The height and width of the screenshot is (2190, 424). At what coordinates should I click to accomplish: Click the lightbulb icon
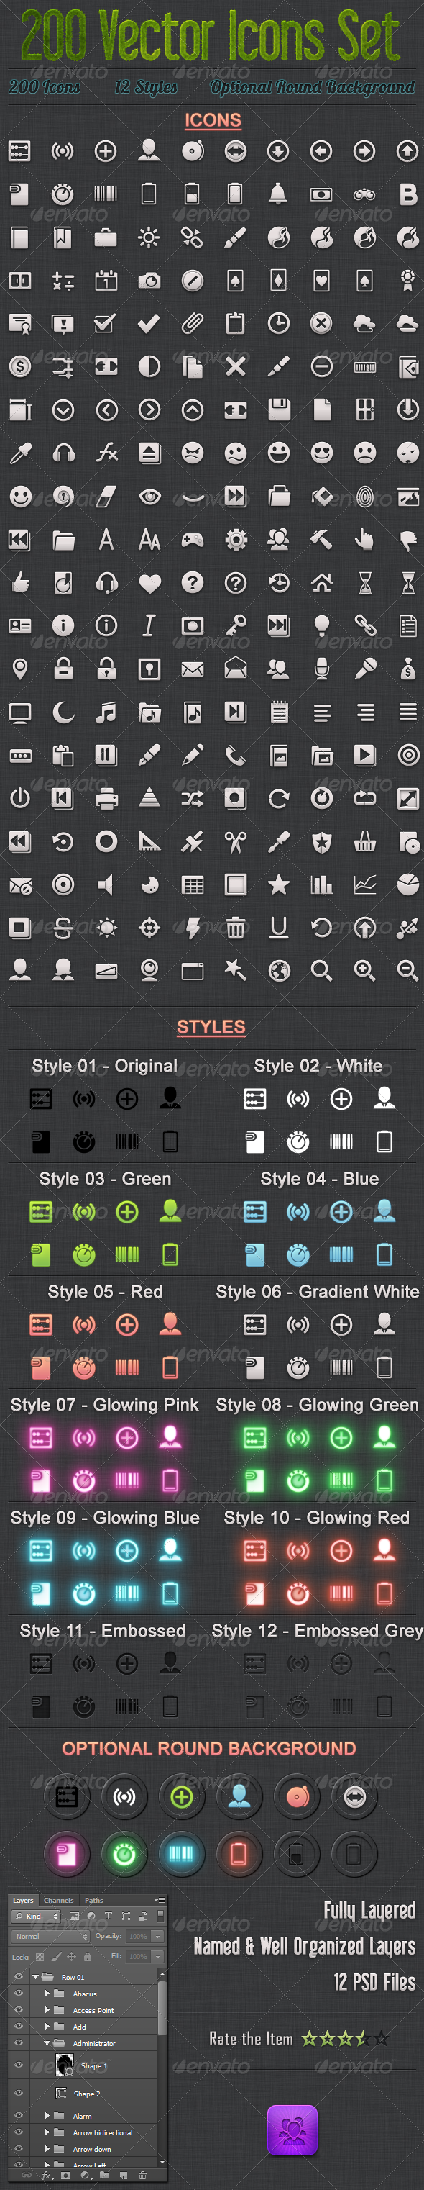click(x=321, y=625)
